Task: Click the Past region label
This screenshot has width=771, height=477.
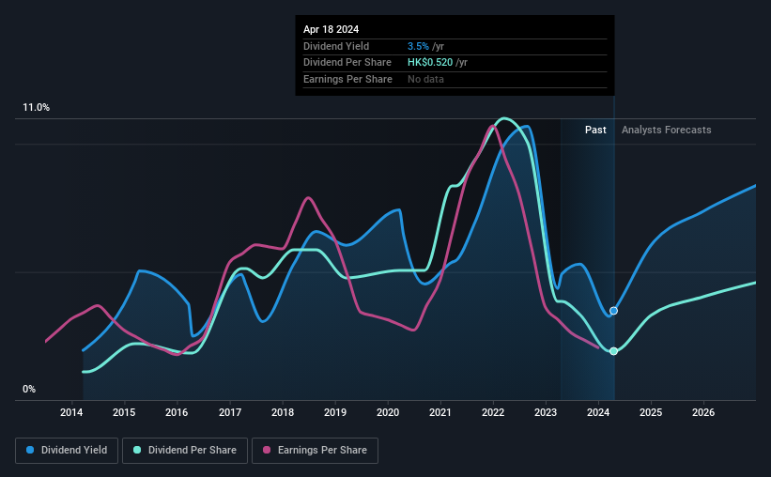Action: tap(595, 130)
